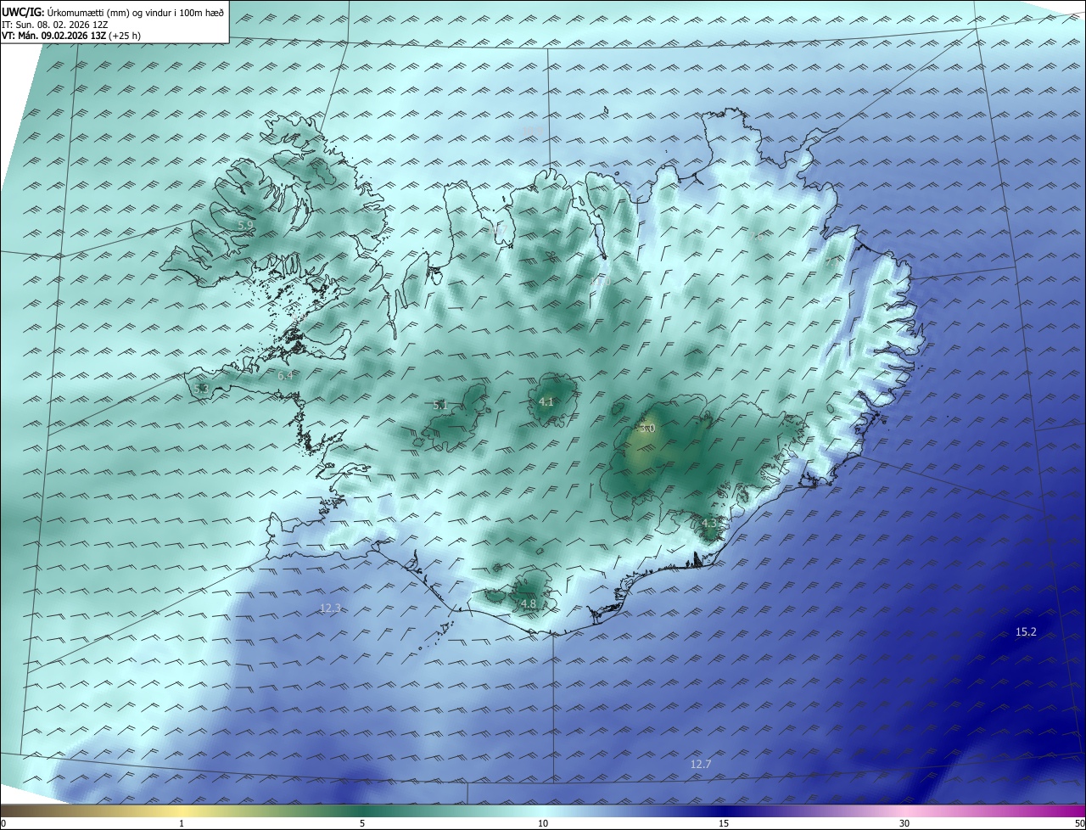Click the title text 'Úrkomumætti (mm) og vindur í 100m hæð'
This screenshot has height=830, width=1086.
coord(135,12)
